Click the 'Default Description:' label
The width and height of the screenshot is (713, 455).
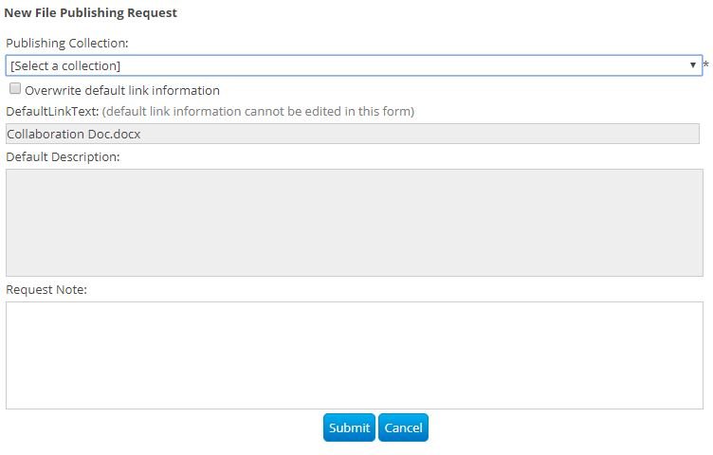click(x=63, y=156)
